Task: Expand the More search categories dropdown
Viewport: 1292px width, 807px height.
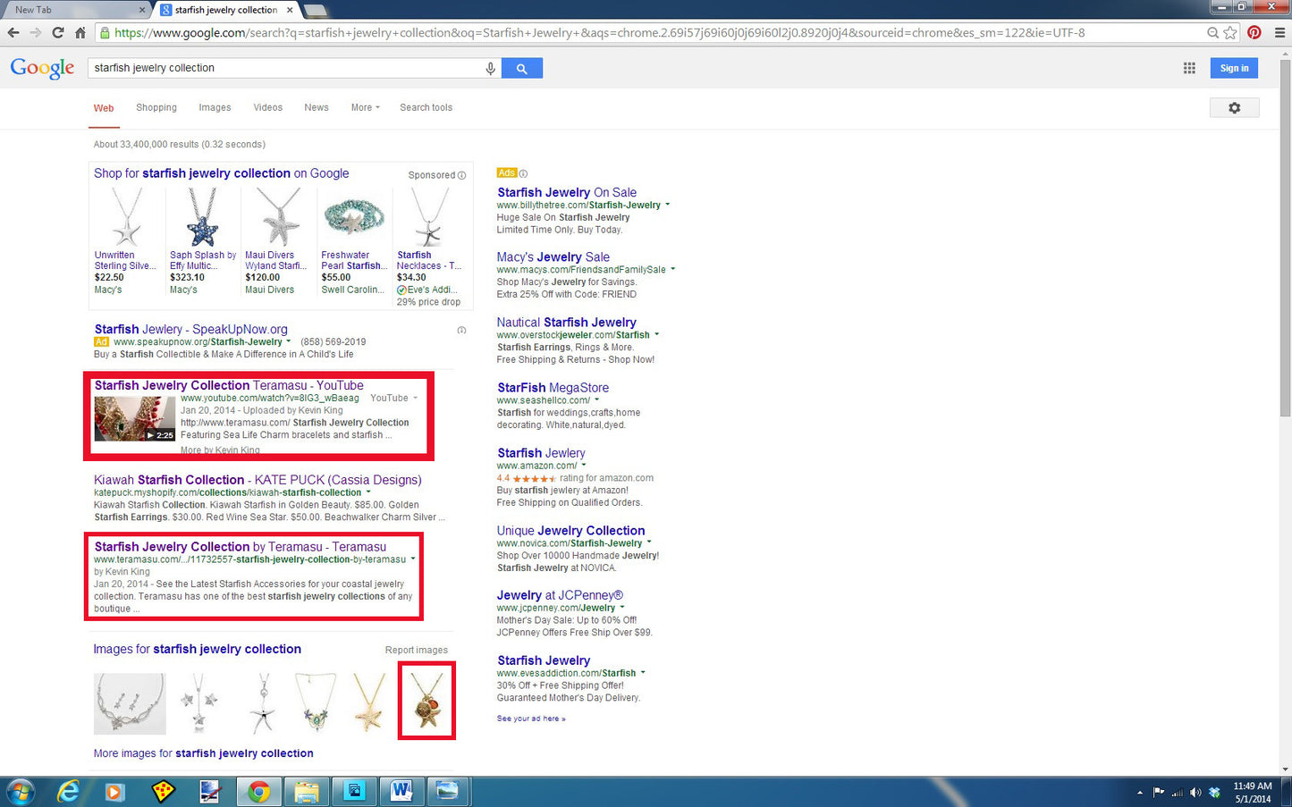Action: pyautogui.click(x=365, y=107)
